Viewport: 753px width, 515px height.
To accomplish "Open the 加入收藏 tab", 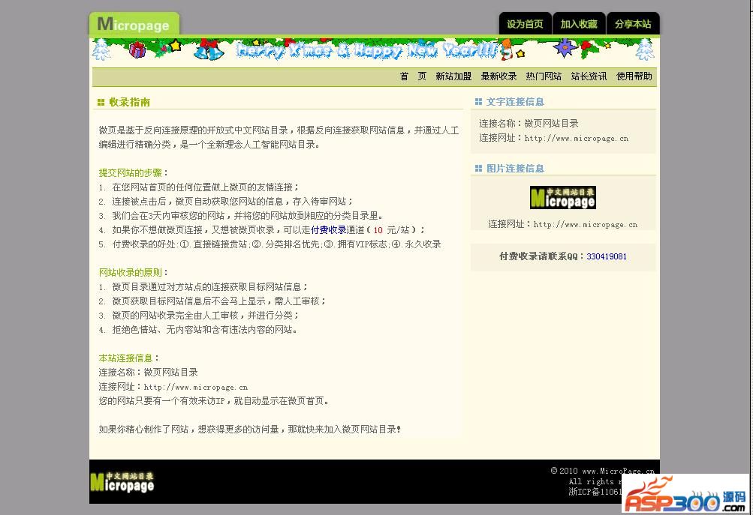I will [579, 24].
